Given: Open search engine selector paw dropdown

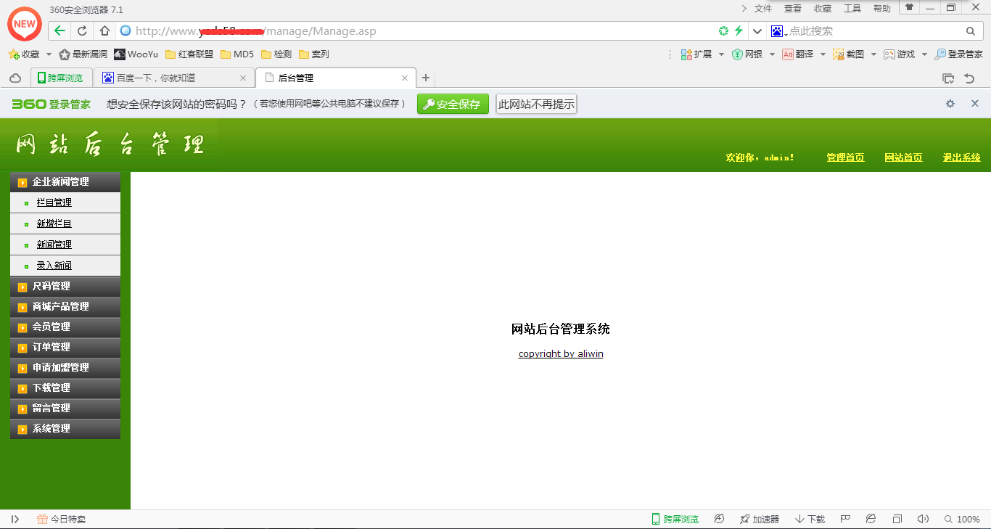Looking at the screenshot, I should 779,31.
